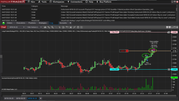Click first window-link square in chart header
This screenshot has width=179, height=101.
[x=167, y=27]
